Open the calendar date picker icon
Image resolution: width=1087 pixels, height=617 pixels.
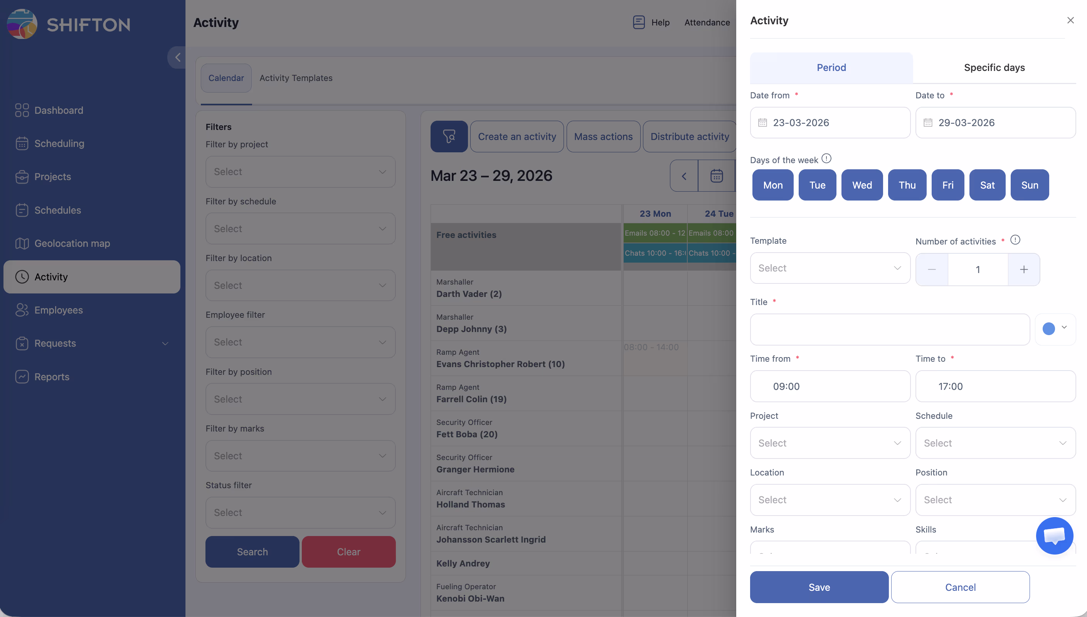click(716, 176)
